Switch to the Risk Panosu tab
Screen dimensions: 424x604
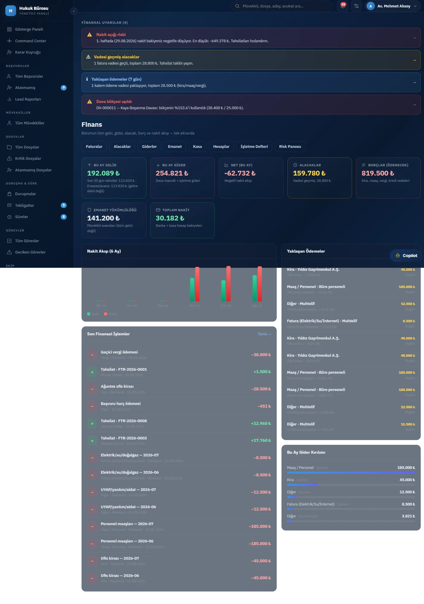point(290,147)
